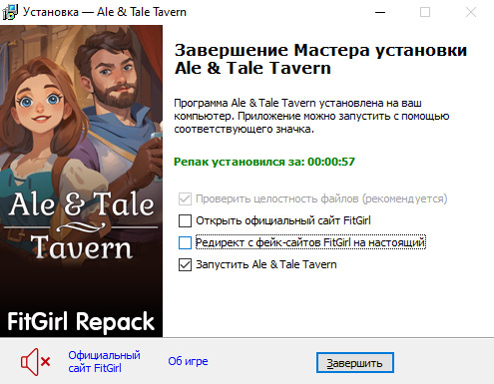The width and height of the screenshot is (494, 384).
Task: Close the installer window
Action: click(471, 12)
